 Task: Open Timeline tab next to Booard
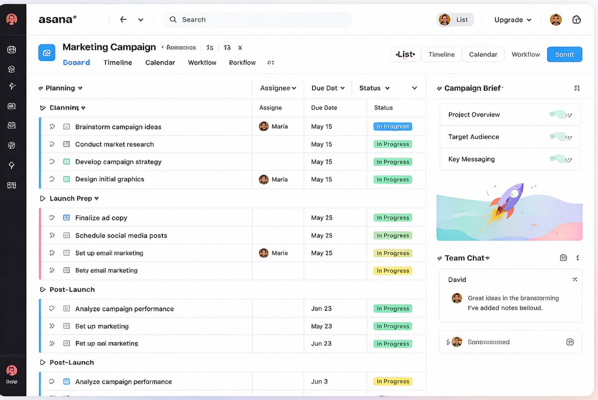(118, 63)
